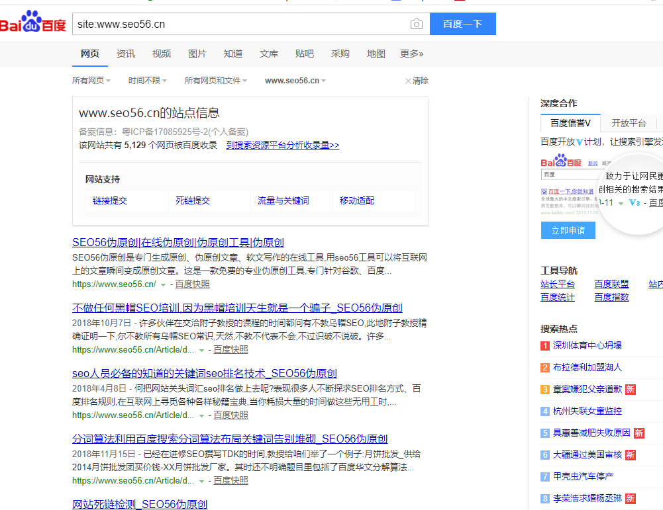
Task: Open hot search 布拉德利加盟湖人
Action: (587, 367)
